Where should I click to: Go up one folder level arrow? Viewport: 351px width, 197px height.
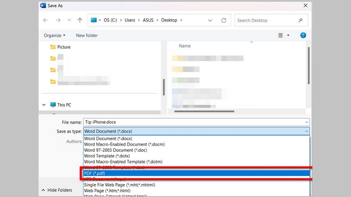pyautogui.click(x=80, y=20)
